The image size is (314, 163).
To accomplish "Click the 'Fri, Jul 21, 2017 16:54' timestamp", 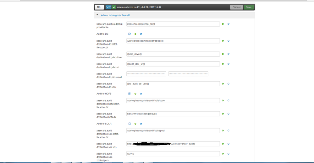I will coord(149,7).
